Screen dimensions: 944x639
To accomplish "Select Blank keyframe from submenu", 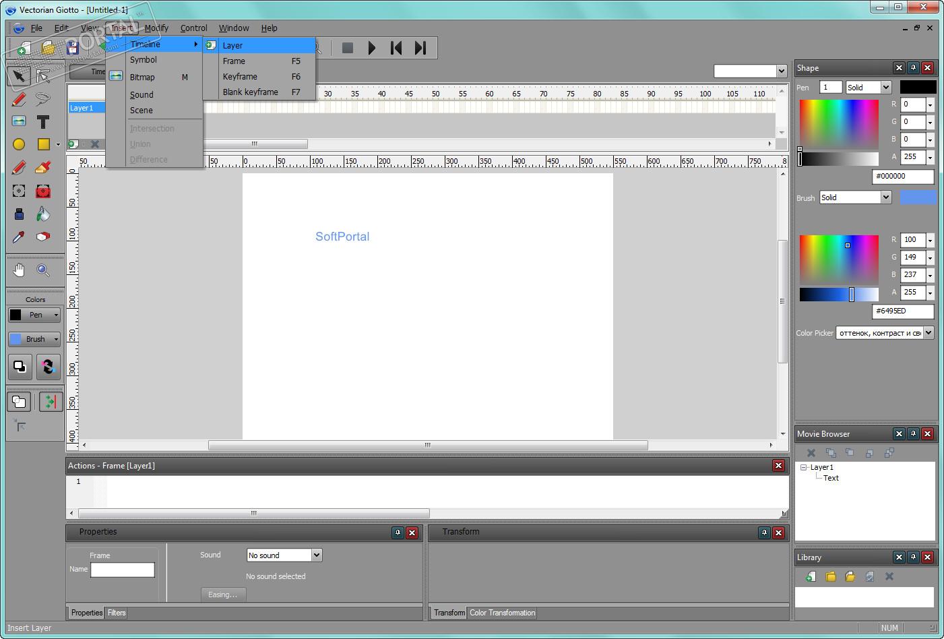I will click(x=259, y=92).
